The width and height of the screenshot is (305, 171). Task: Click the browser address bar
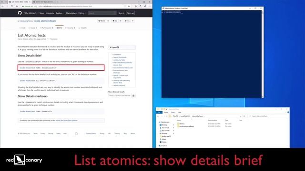74,6
